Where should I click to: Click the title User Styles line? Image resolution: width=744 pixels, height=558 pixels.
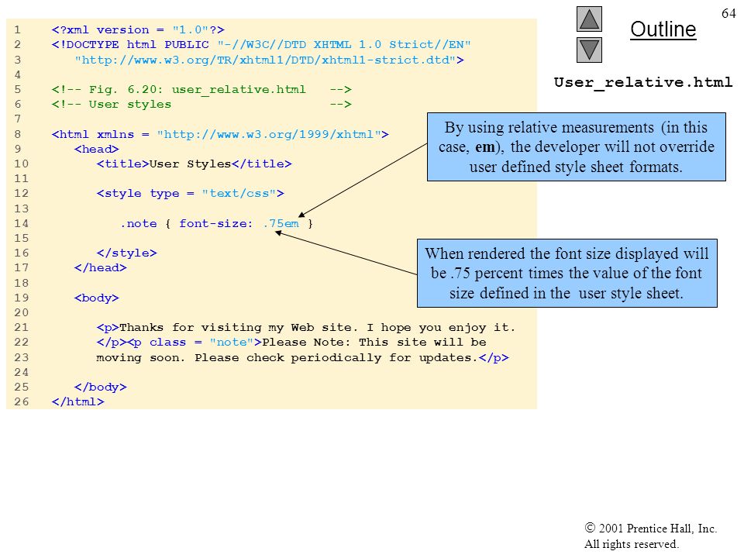tap(194, 164)
